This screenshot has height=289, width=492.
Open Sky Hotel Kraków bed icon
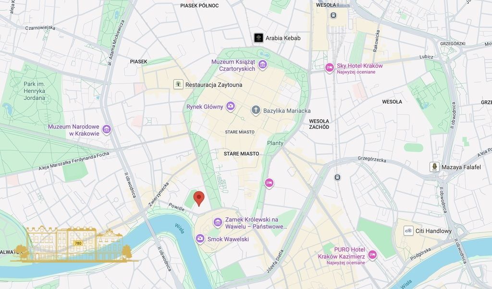point(329,68)
